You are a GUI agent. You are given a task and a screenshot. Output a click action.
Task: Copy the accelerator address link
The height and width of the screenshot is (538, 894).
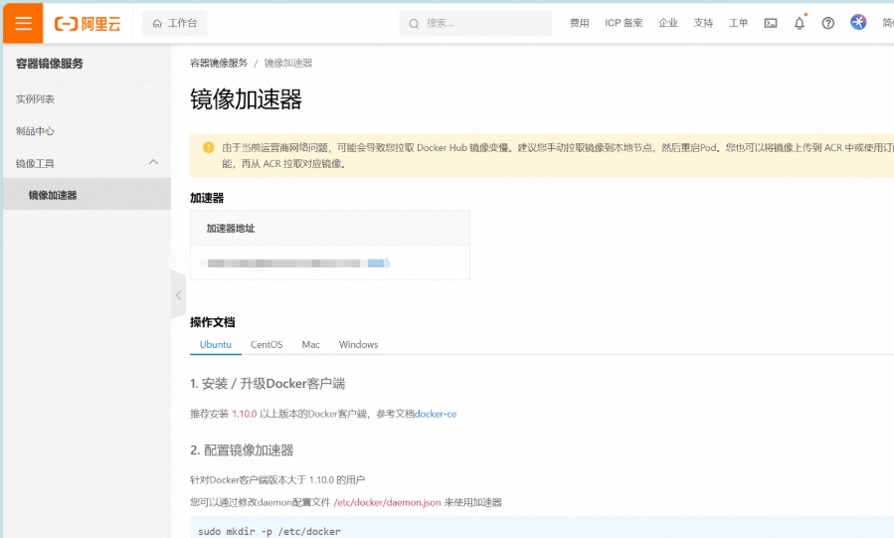tap(379, 263)
